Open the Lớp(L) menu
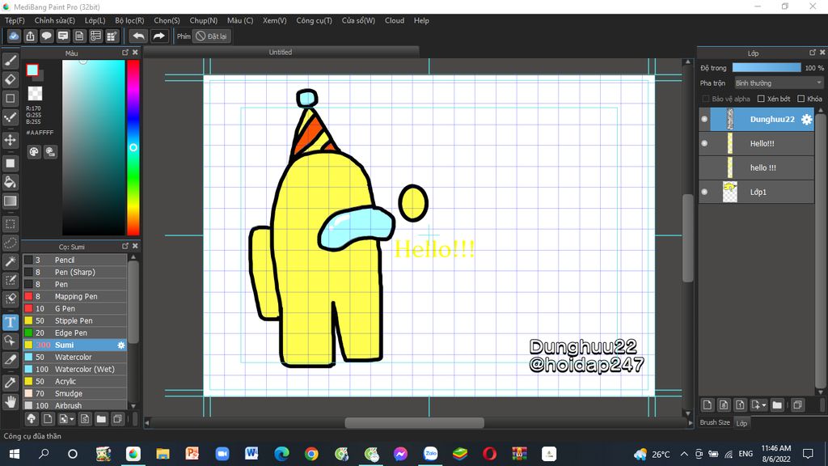Viewport: 828px width, 466px height. tap(95, 20)
